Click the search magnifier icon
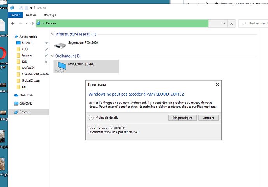The height and width of the screenshot is (187, 268). click(x=244, y=23)
